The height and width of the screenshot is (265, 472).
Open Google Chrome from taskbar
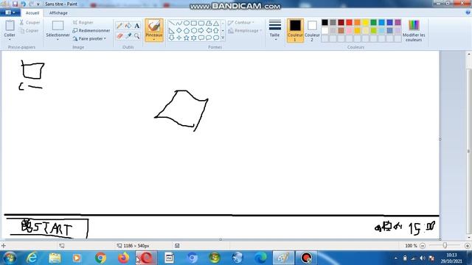100,258
